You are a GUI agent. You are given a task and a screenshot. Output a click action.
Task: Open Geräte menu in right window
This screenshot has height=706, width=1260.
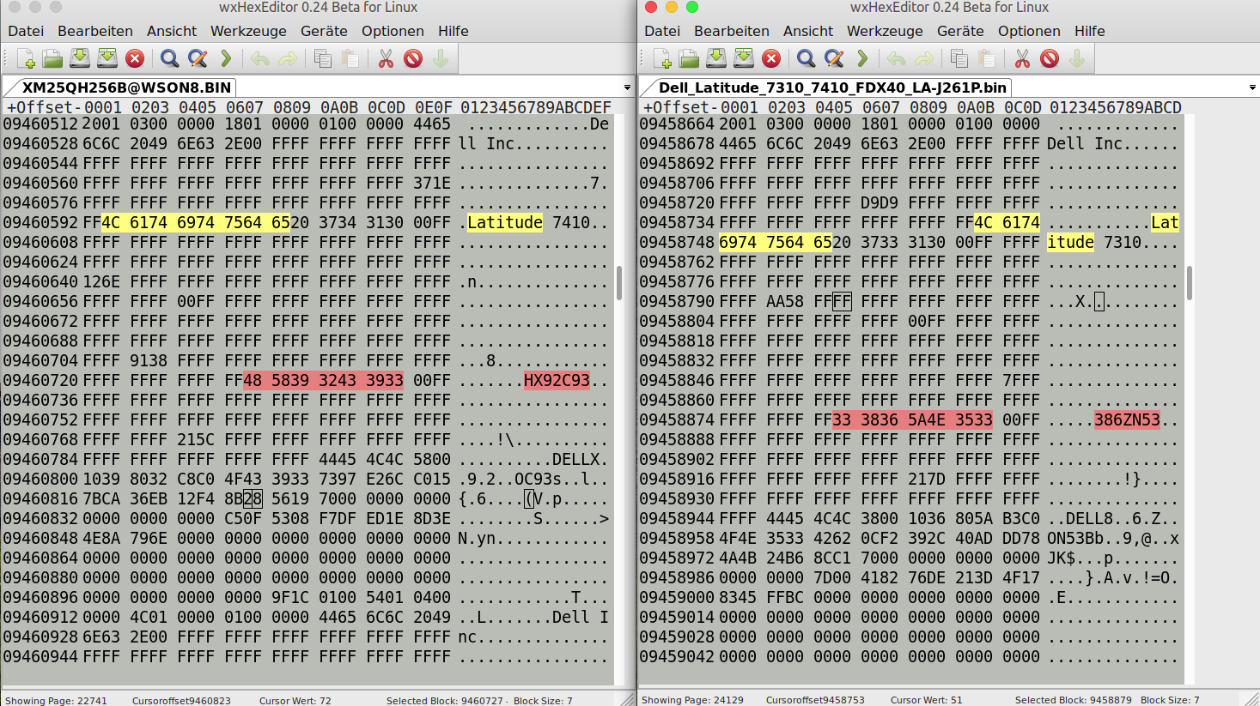click(960, 31)
